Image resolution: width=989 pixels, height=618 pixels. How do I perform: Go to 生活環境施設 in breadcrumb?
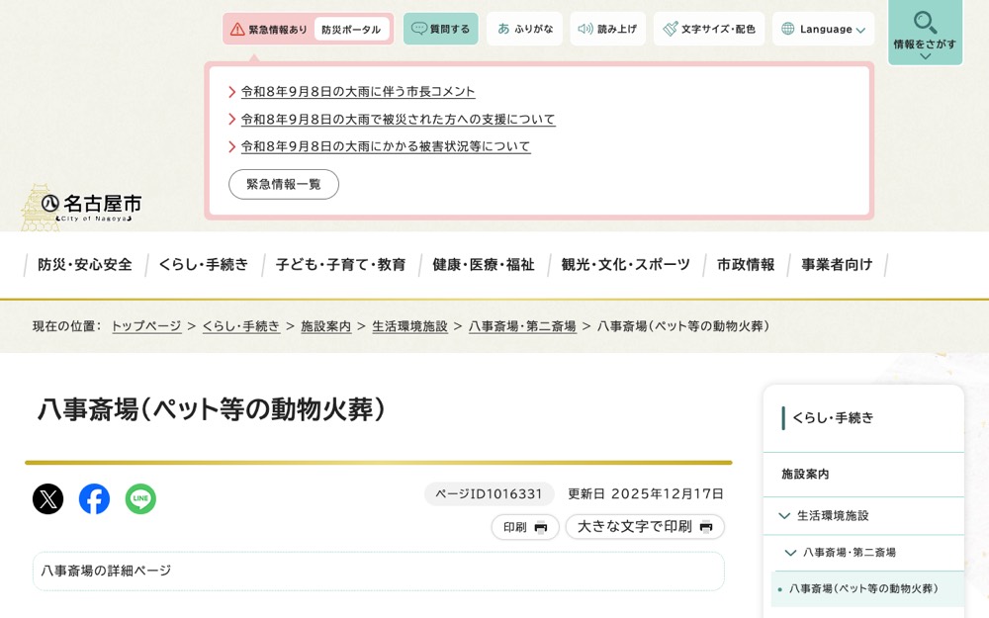(410, 326)
